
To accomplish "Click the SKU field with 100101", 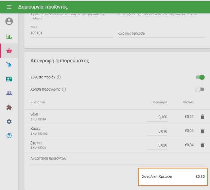I will 72,33.
